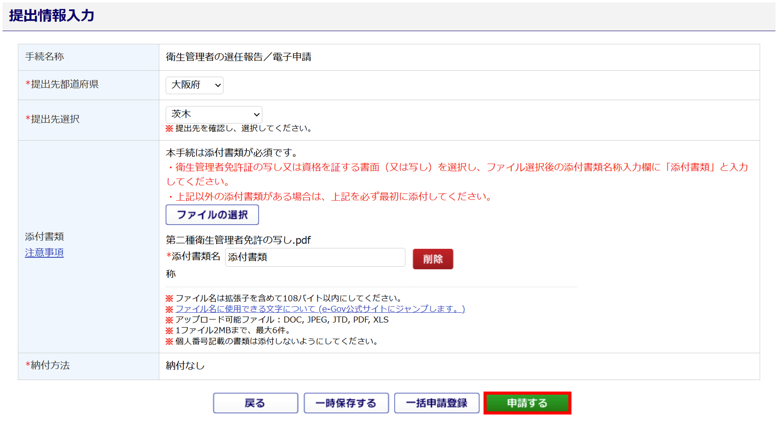Click the 添付書類 row label

[44, 236]
